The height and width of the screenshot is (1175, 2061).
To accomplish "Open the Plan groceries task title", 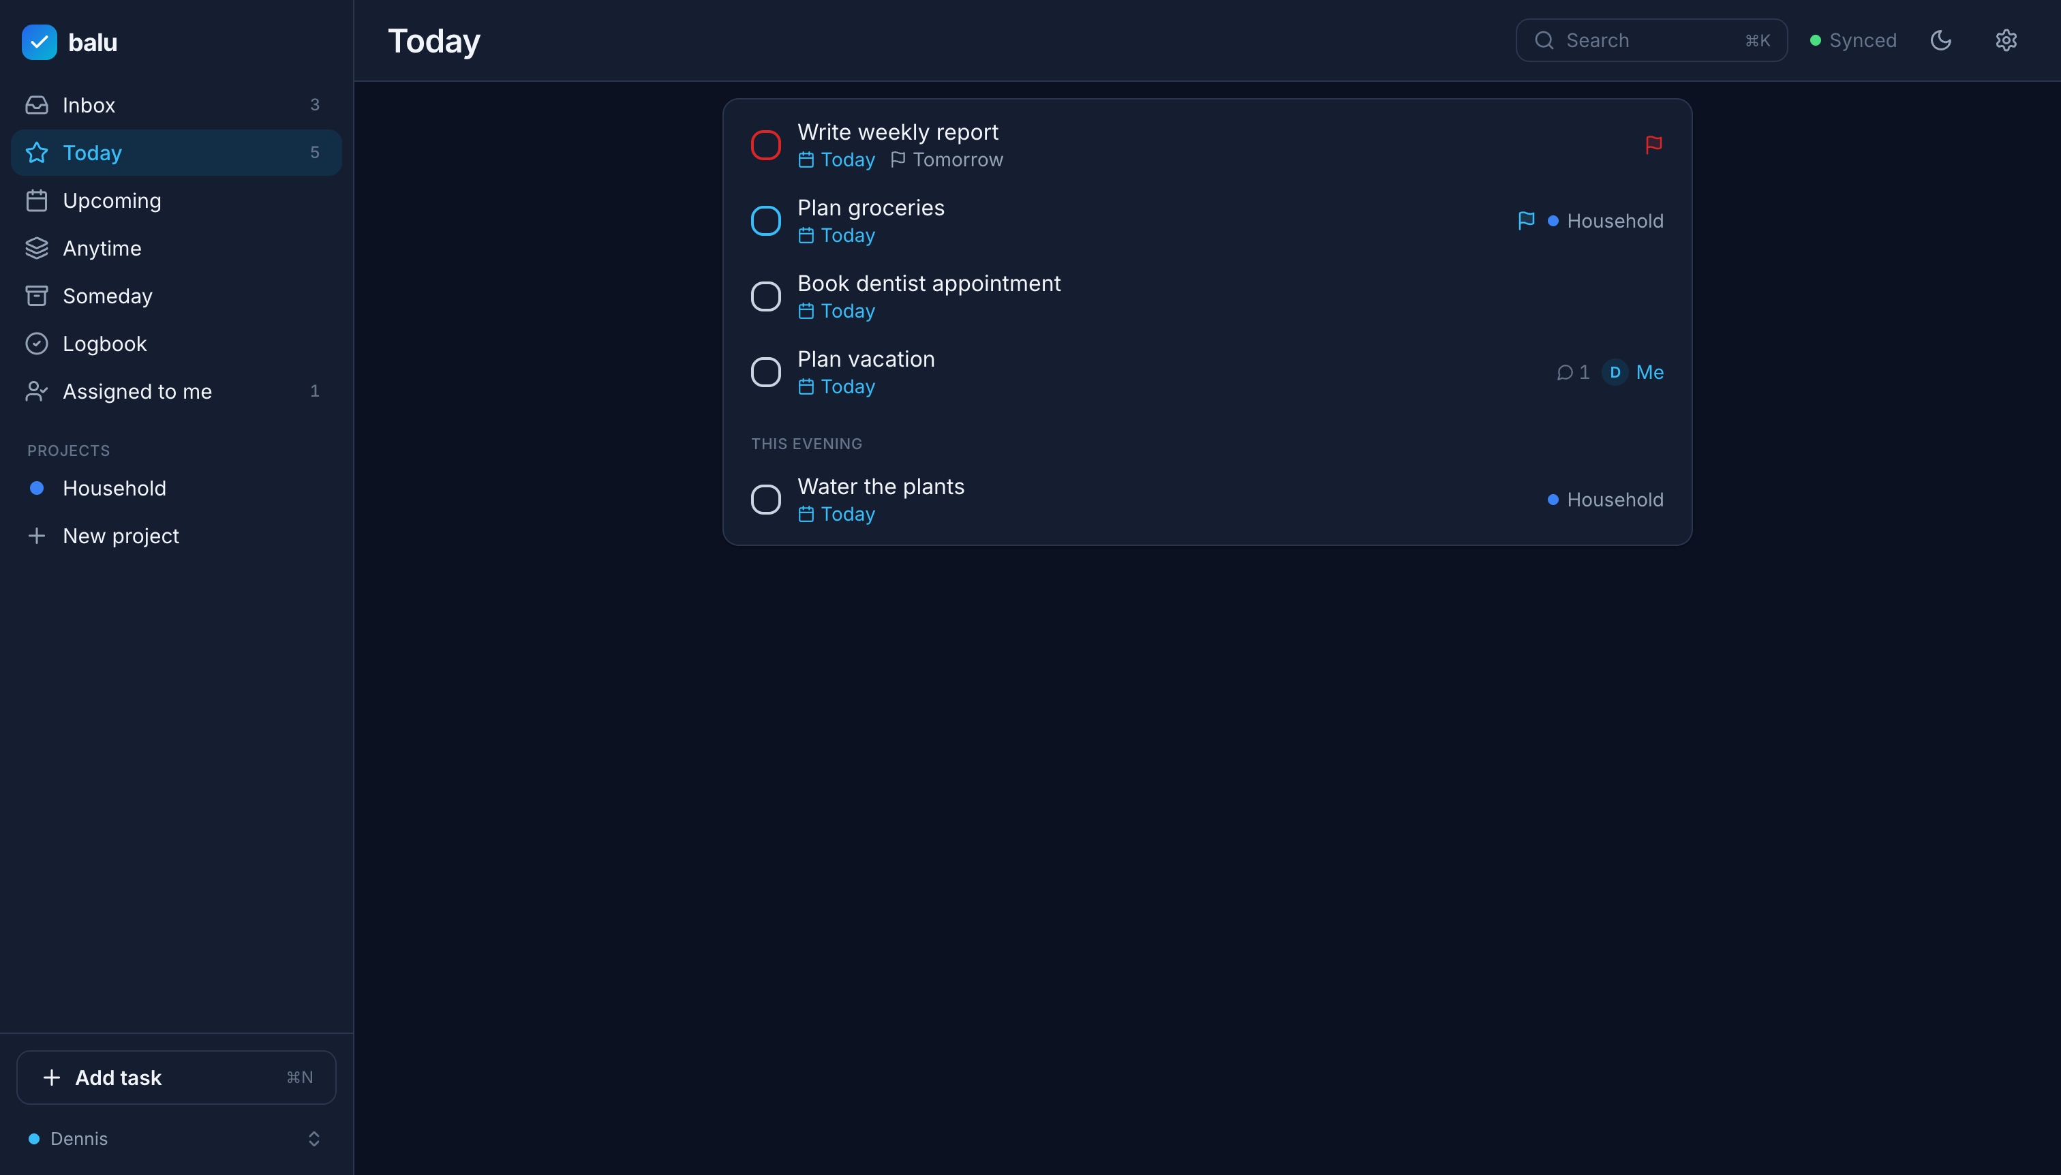I will pos(871,207).
